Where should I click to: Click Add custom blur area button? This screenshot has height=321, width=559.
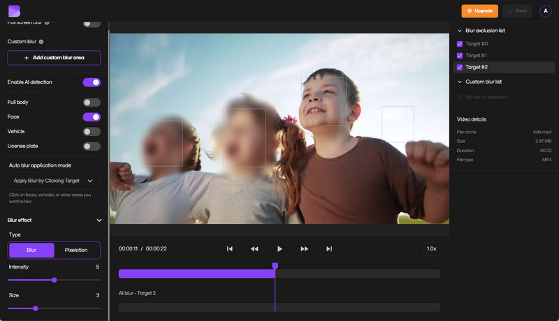pos(54,58)
